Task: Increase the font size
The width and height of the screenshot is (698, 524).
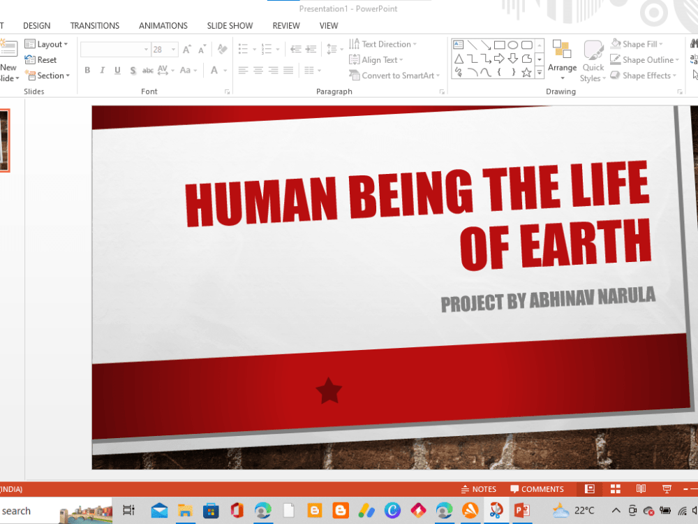Action: 187,50
